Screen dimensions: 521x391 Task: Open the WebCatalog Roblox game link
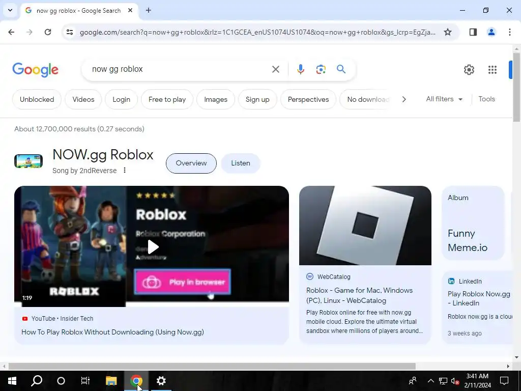(359, 295)
